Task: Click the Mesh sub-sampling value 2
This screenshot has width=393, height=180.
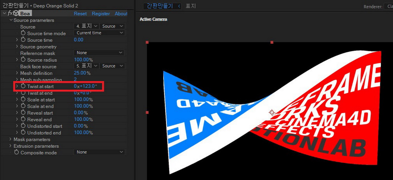Action: click(75, 79)
